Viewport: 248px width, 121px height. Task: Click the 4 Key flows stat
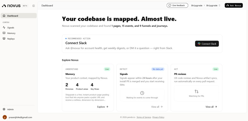[95, 86]
